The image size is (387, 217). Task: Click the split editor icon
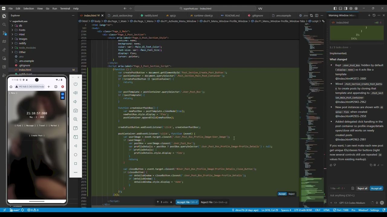317,15
